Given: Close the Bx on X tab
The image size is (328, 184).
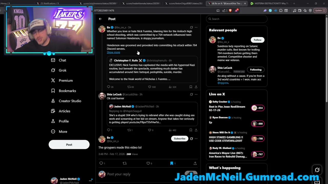Looking at the screenshot, I should click(245, 4).
